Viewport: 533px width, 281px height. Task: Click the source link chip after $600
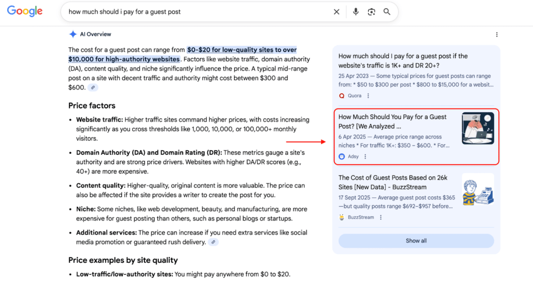93,88
